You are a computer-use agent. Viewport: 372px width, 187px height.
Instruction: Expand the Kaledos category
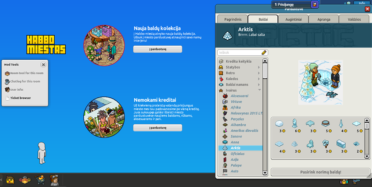tap(239, 79)
